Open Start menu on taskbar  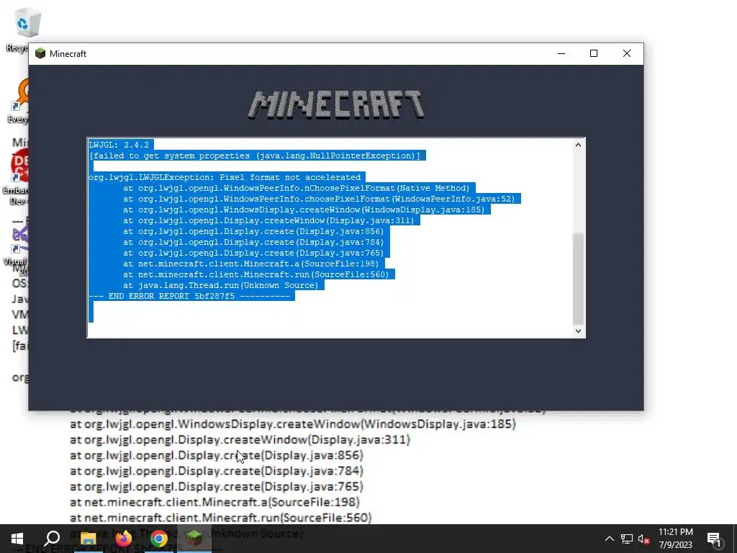(17, 539)
